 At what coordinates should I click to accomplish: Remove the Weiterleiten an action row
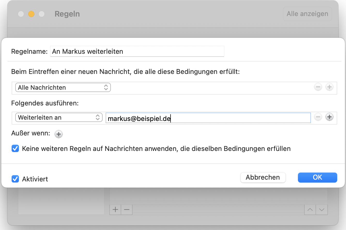click(318, 117)
